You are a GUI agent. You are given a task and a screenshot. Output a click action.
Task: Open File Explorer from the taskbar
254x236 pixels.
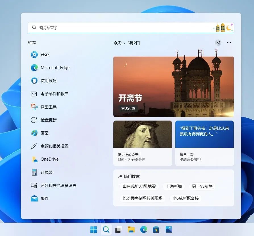[x=131, y=229]
